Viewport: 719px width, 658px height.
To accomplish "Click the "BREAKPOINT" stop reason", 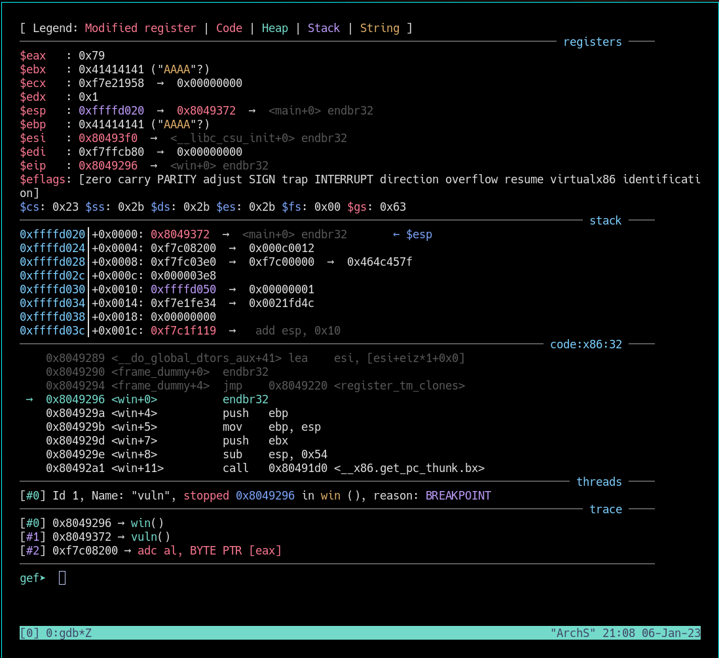I will 458,496.
